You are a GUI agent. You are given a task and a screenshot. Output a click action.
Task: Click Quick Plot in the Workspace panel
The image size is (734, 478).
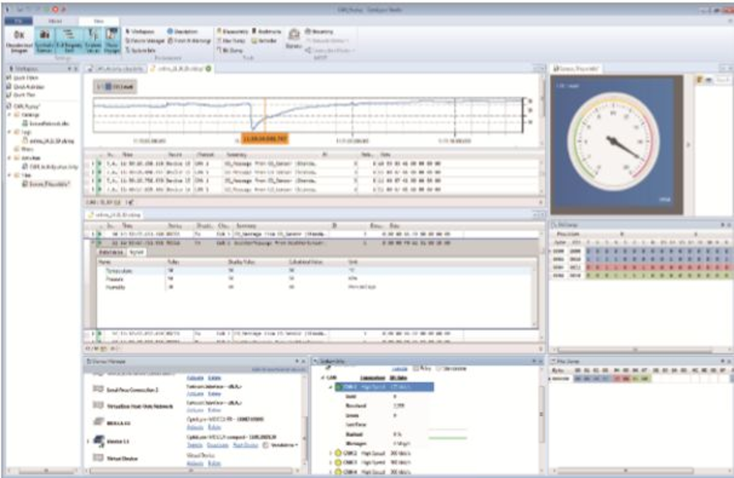22,95
